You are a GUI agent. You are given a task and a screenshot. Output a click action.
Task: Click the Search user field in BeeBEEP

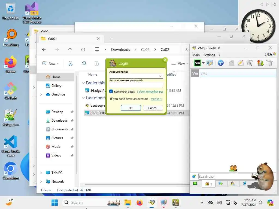(225, 176)
